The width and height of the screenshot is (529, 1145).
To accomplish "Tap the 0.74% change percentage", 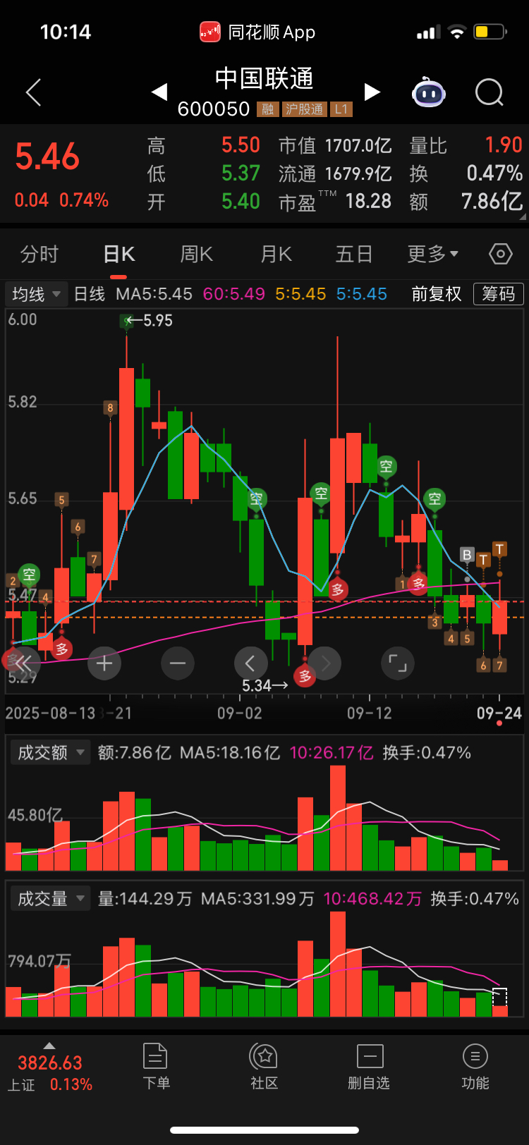I will click(x=84, y=200).
